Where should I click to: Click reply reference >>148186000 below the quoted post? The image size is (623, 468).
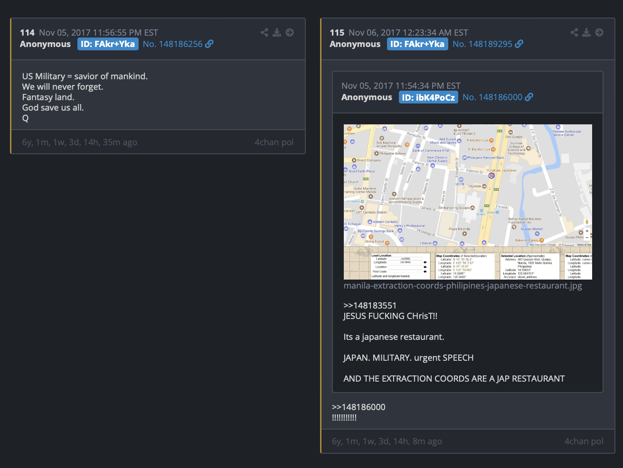coord(359,407)
